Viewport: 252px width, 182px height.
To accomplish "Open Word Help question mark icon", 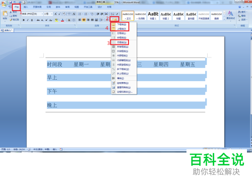I will (239, 7).
